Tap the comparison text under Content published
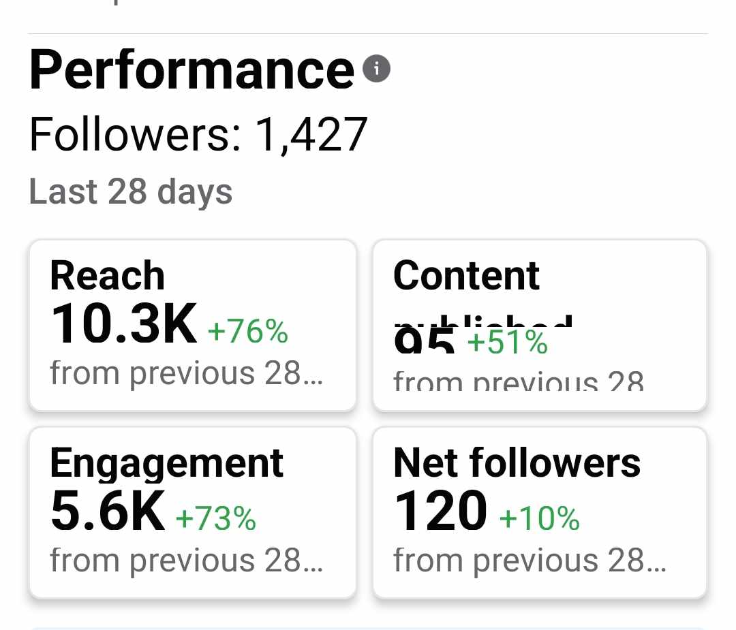The height and width of the screenshot is (630, 736). pyautogui.click(x=518, y=380)
